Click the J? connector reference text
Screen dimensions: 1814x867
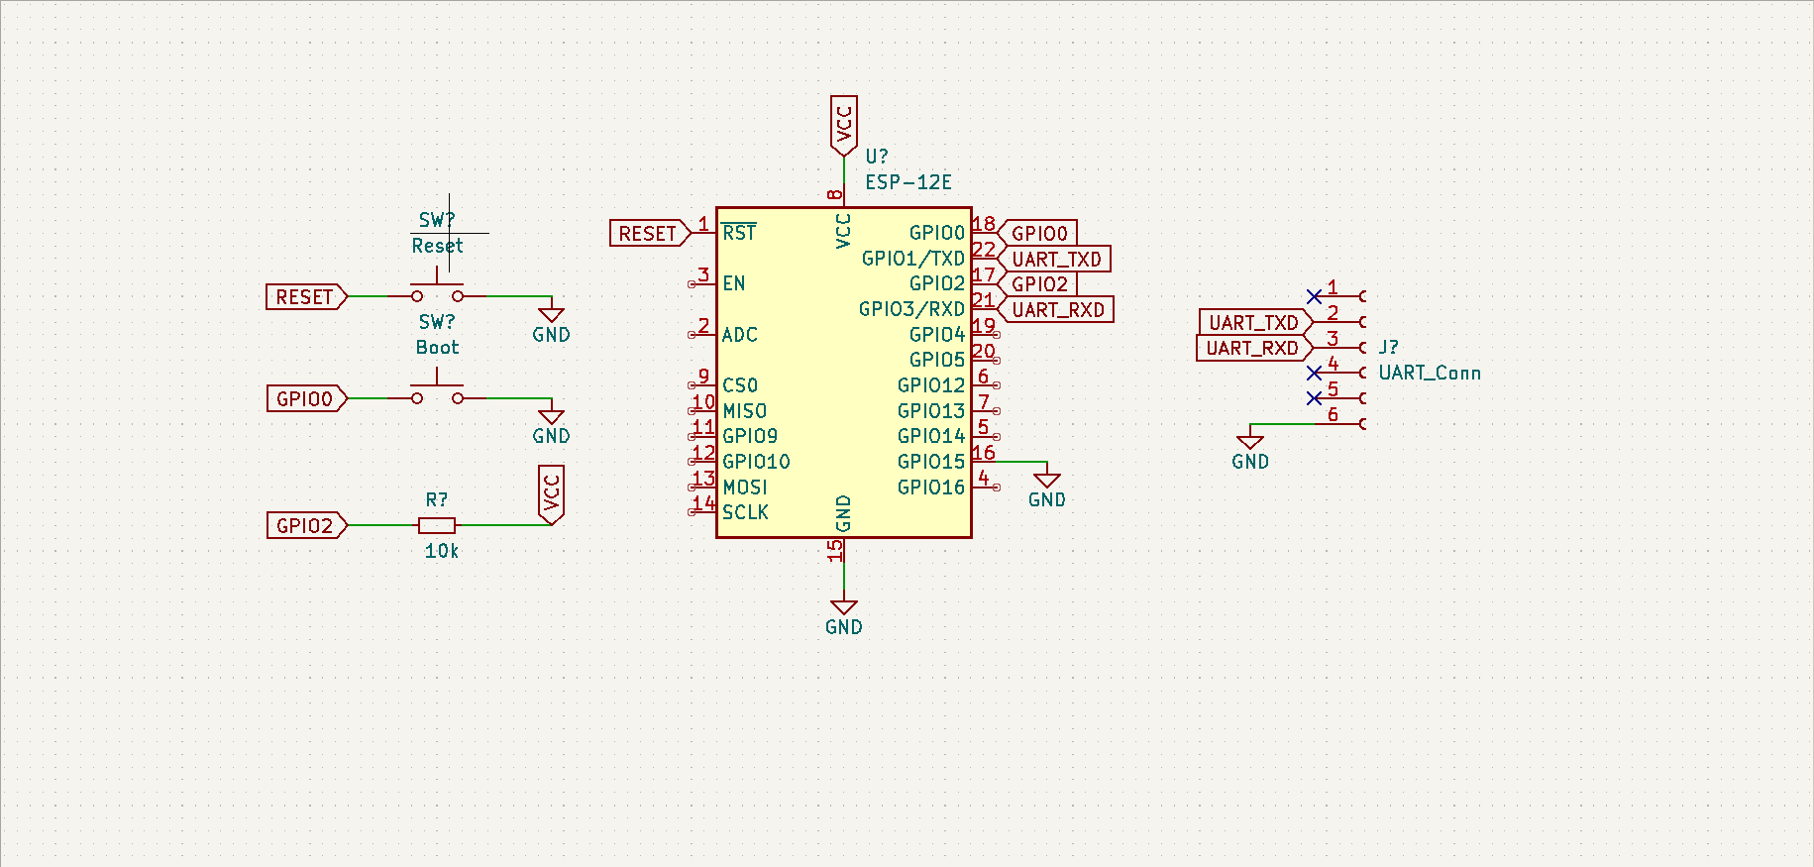point(1389,347)
